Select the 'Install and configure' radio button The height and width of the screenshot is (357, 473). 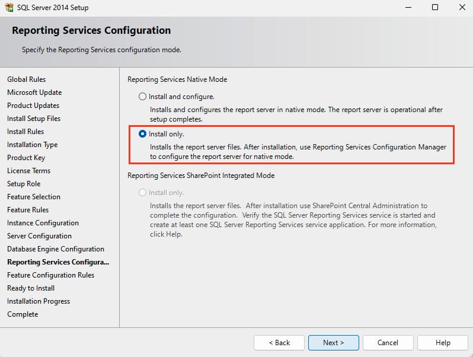(142, 96)
